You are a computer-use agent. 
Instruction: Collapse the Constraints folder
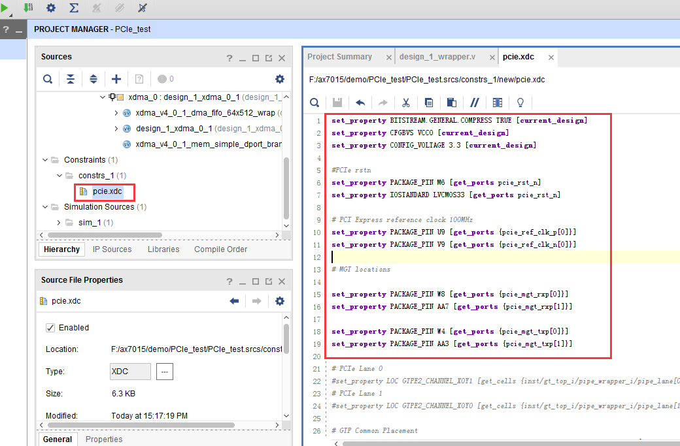(45, 160)
